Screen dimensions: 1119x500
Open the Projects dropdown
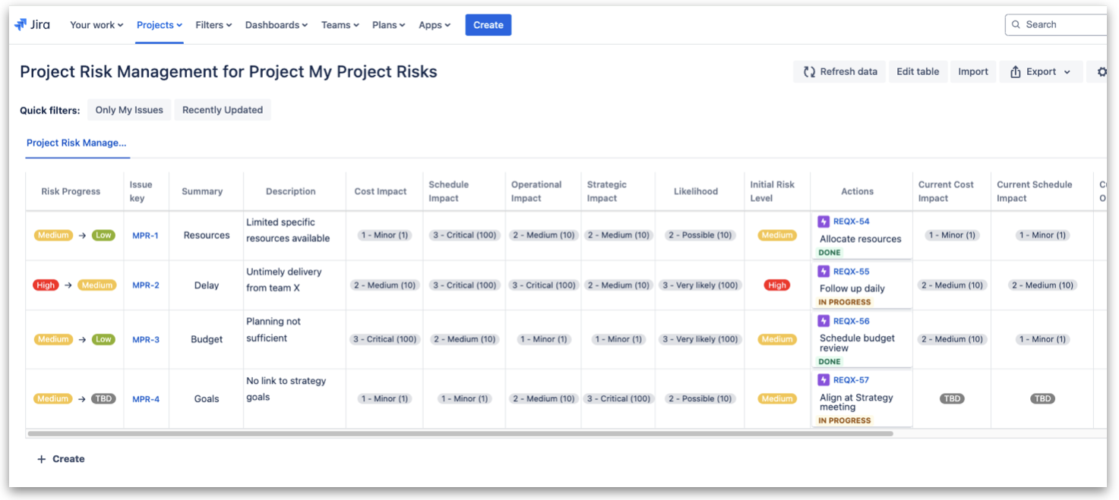pos(158,24)
